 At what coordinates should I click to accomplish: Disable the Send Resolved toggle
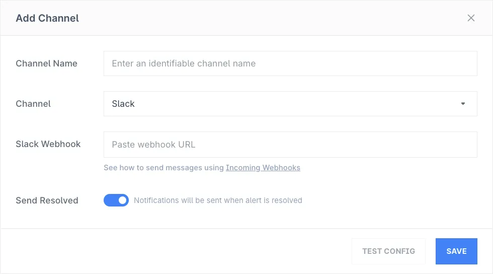tap(116, 200)
